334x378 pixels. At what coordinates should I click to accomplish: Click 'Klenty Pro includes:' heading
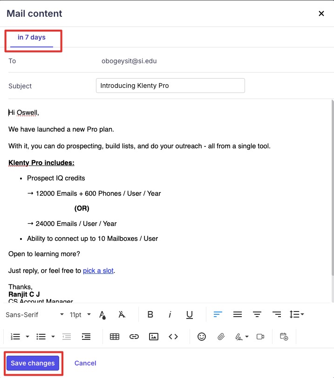41,163
